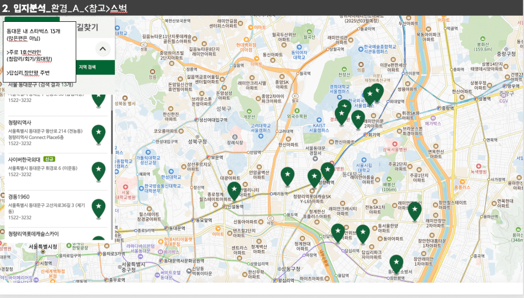Click the 개운산 mountain label
This screenshot has height=298, width=524.
tap(249, 117)
